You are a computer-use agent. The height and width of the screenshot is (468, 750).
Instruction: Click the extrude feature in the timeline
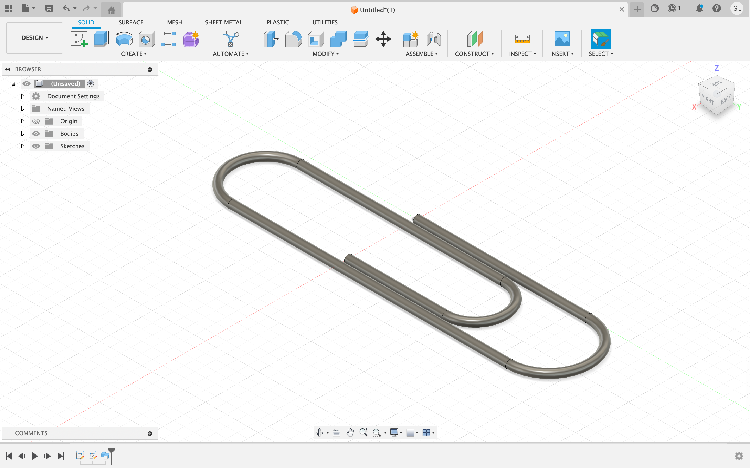(105, 456)
